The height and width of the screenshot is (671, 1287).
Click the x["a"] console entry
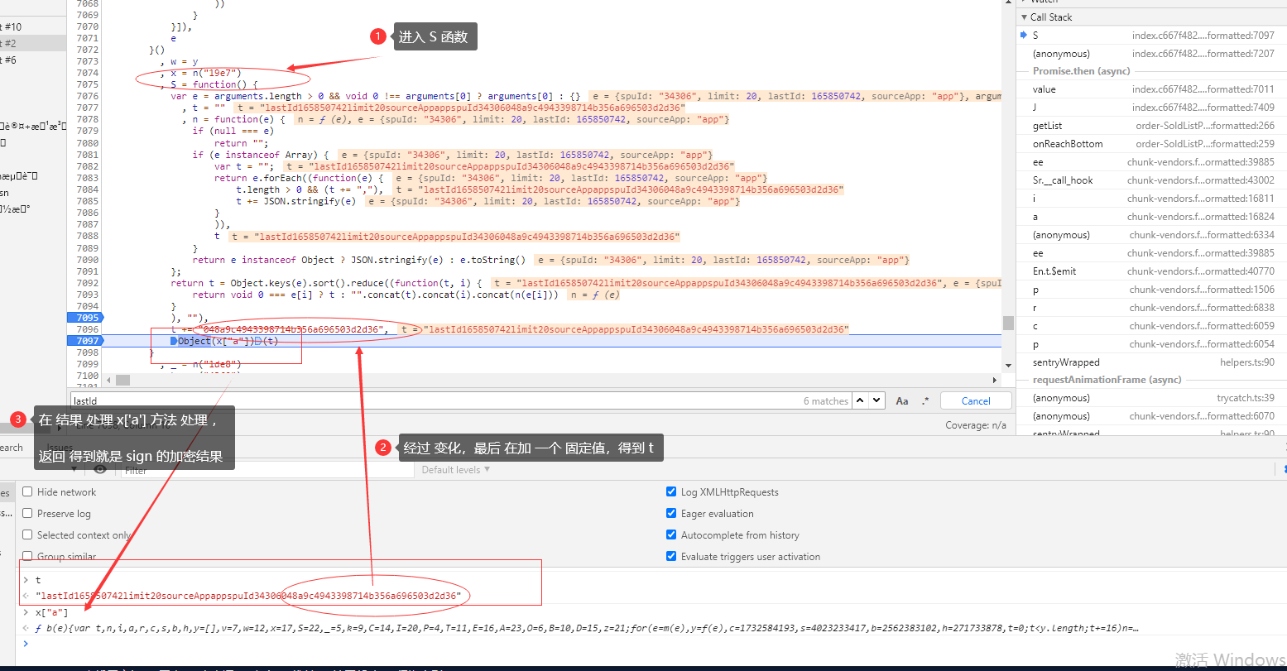pyautogui.click(x=52, y=612)
